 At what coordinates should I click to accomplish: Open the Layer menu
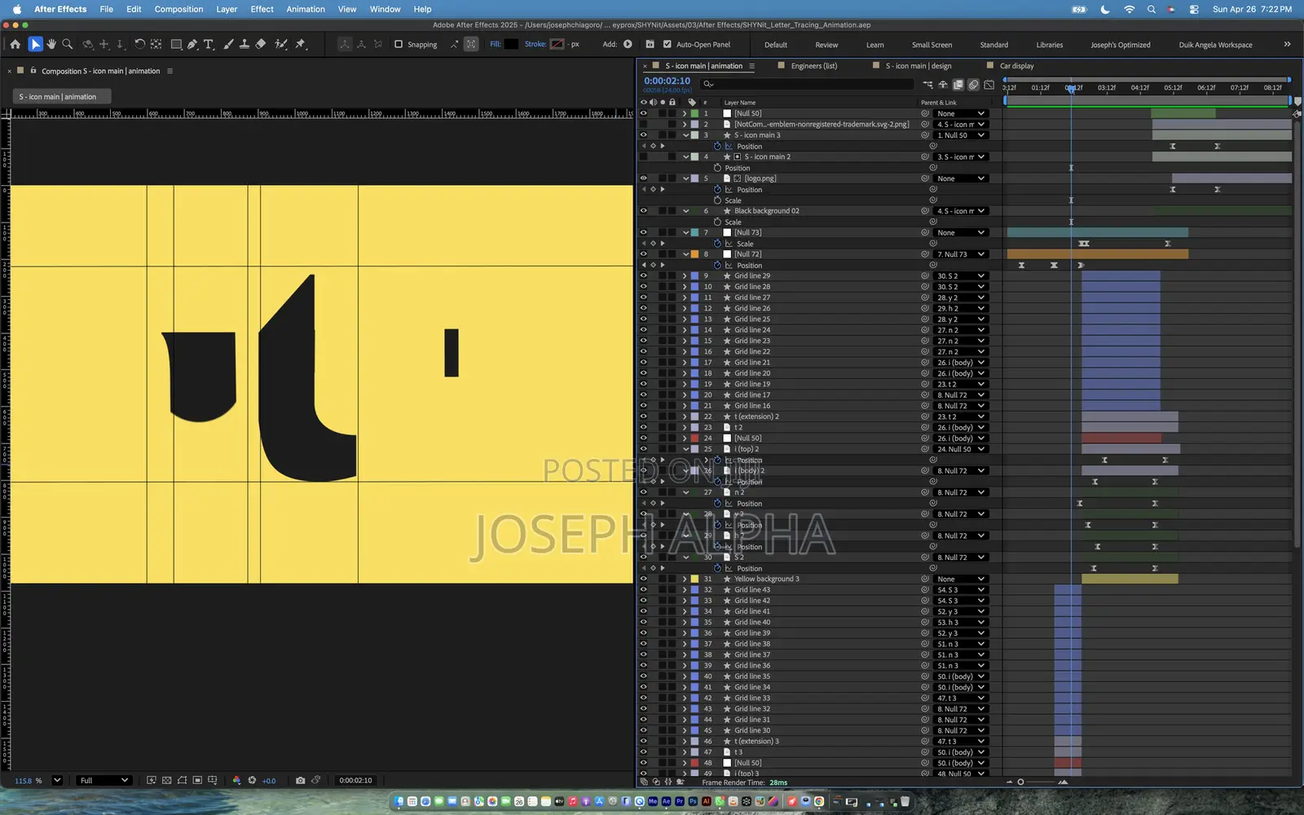pos(227,9)
